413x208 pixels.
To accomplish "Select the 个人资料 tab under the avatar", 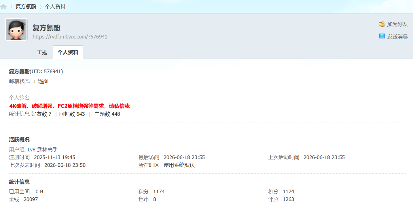I will tap(68, 52).
